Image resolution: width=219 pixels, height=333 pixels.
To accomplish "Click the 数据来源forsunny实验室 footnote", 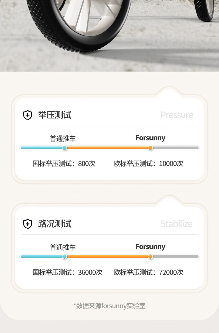I will [109, 306].
